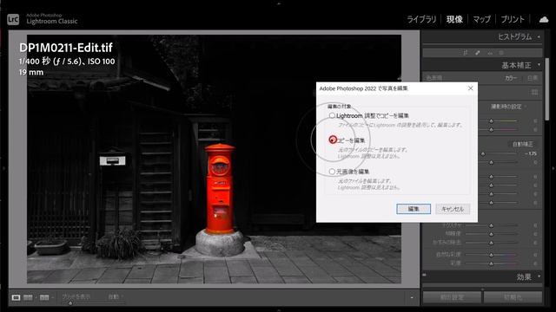Select 'コピーを編集' radio option
The height and width of the screenshot is (312, 556).
(x=333, y=140)
